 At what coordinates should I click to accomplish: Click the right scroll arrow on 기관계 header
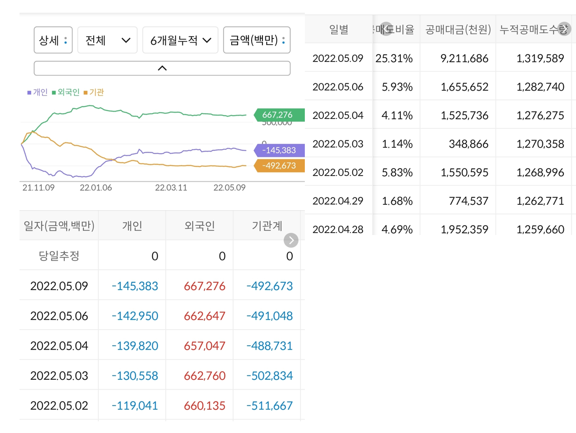pyautogui.click(x=291, y=240)
